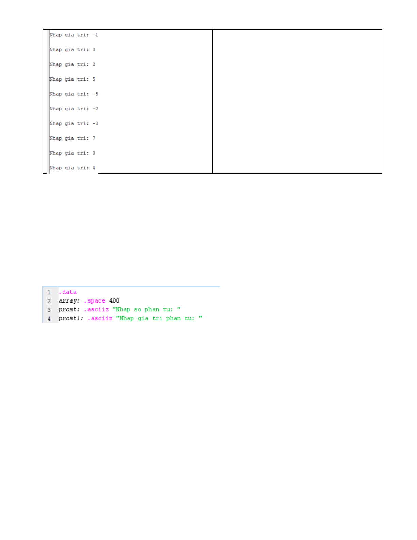
Task: Click line number 1 in code gutter
Action: click(x=49, y=292)
